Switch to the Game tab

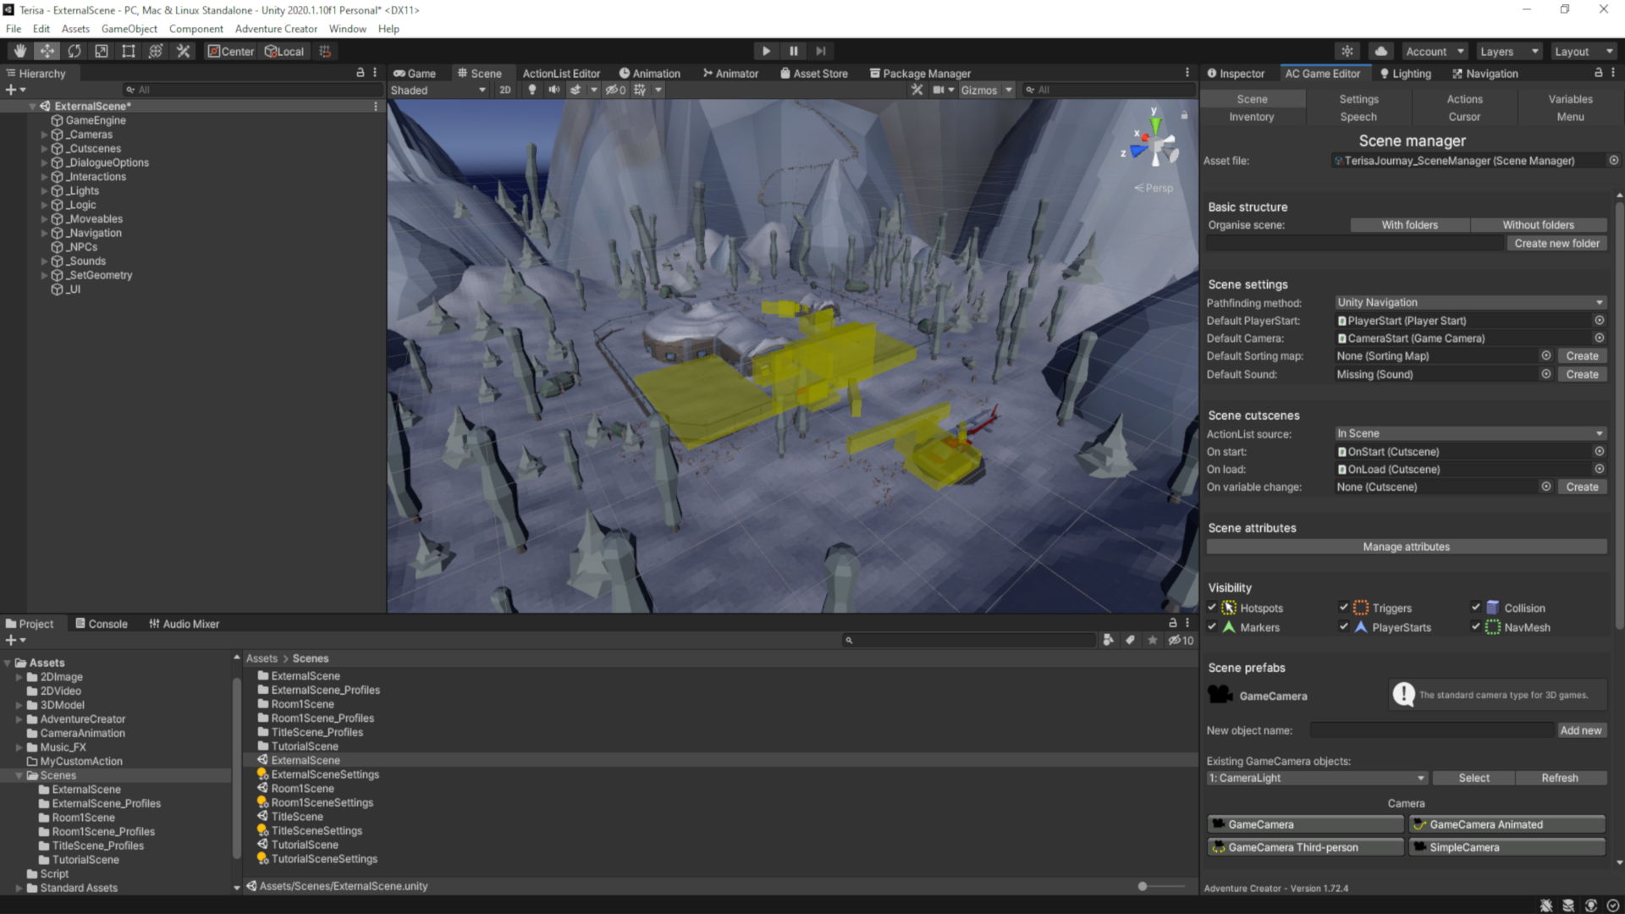pyautogui.click(x=415, y=74)
